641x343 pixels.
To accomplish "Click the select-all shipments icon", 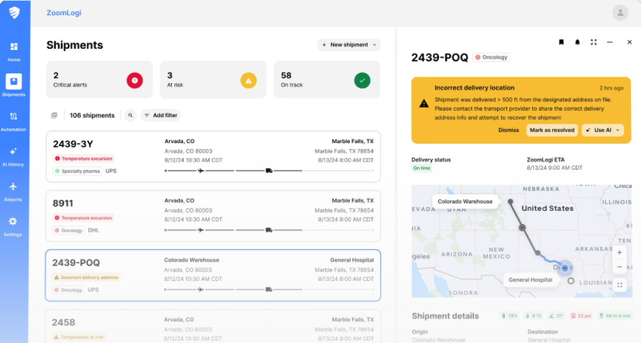I will pos(54,115).
